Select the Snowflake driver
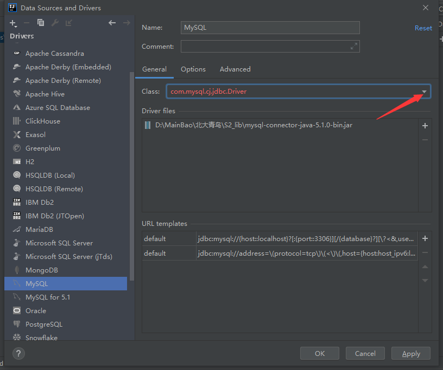 click(66, 336)
